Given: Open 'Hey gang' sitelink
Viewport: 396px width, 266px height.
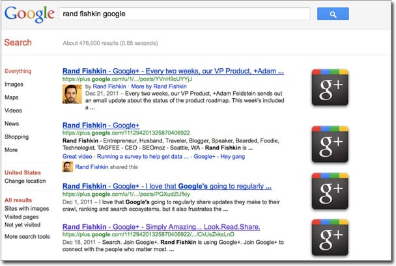Looking at the screenshot, I should [x=233, y=157].
